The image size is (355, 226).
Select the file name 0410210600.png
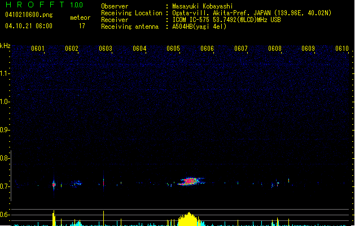click(29, 15)
